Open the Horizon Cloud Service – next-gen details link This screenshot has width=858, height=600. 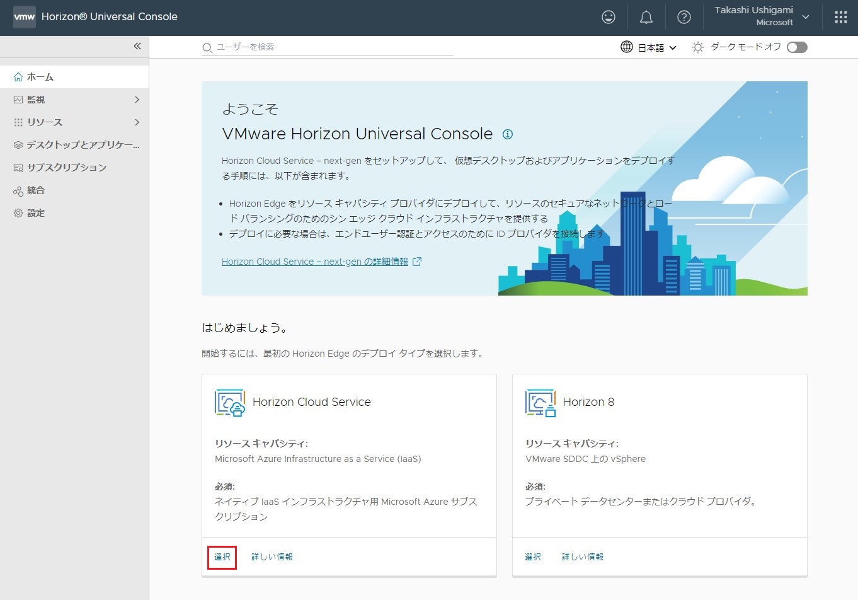(x=314, y=261)
